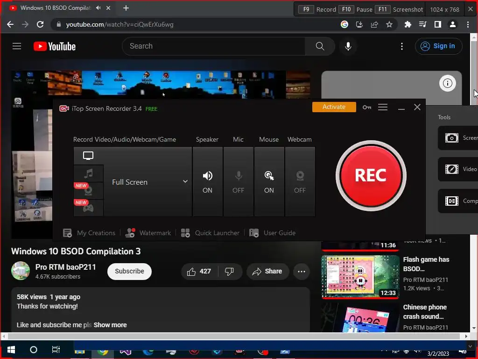The image size is (478, 359).
Task: Open a new browser tab
Action: 126,8
